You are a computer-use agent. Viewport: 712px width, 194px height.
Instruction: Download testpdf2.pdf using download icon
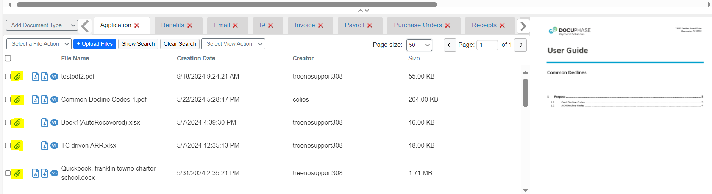point(45,77)
